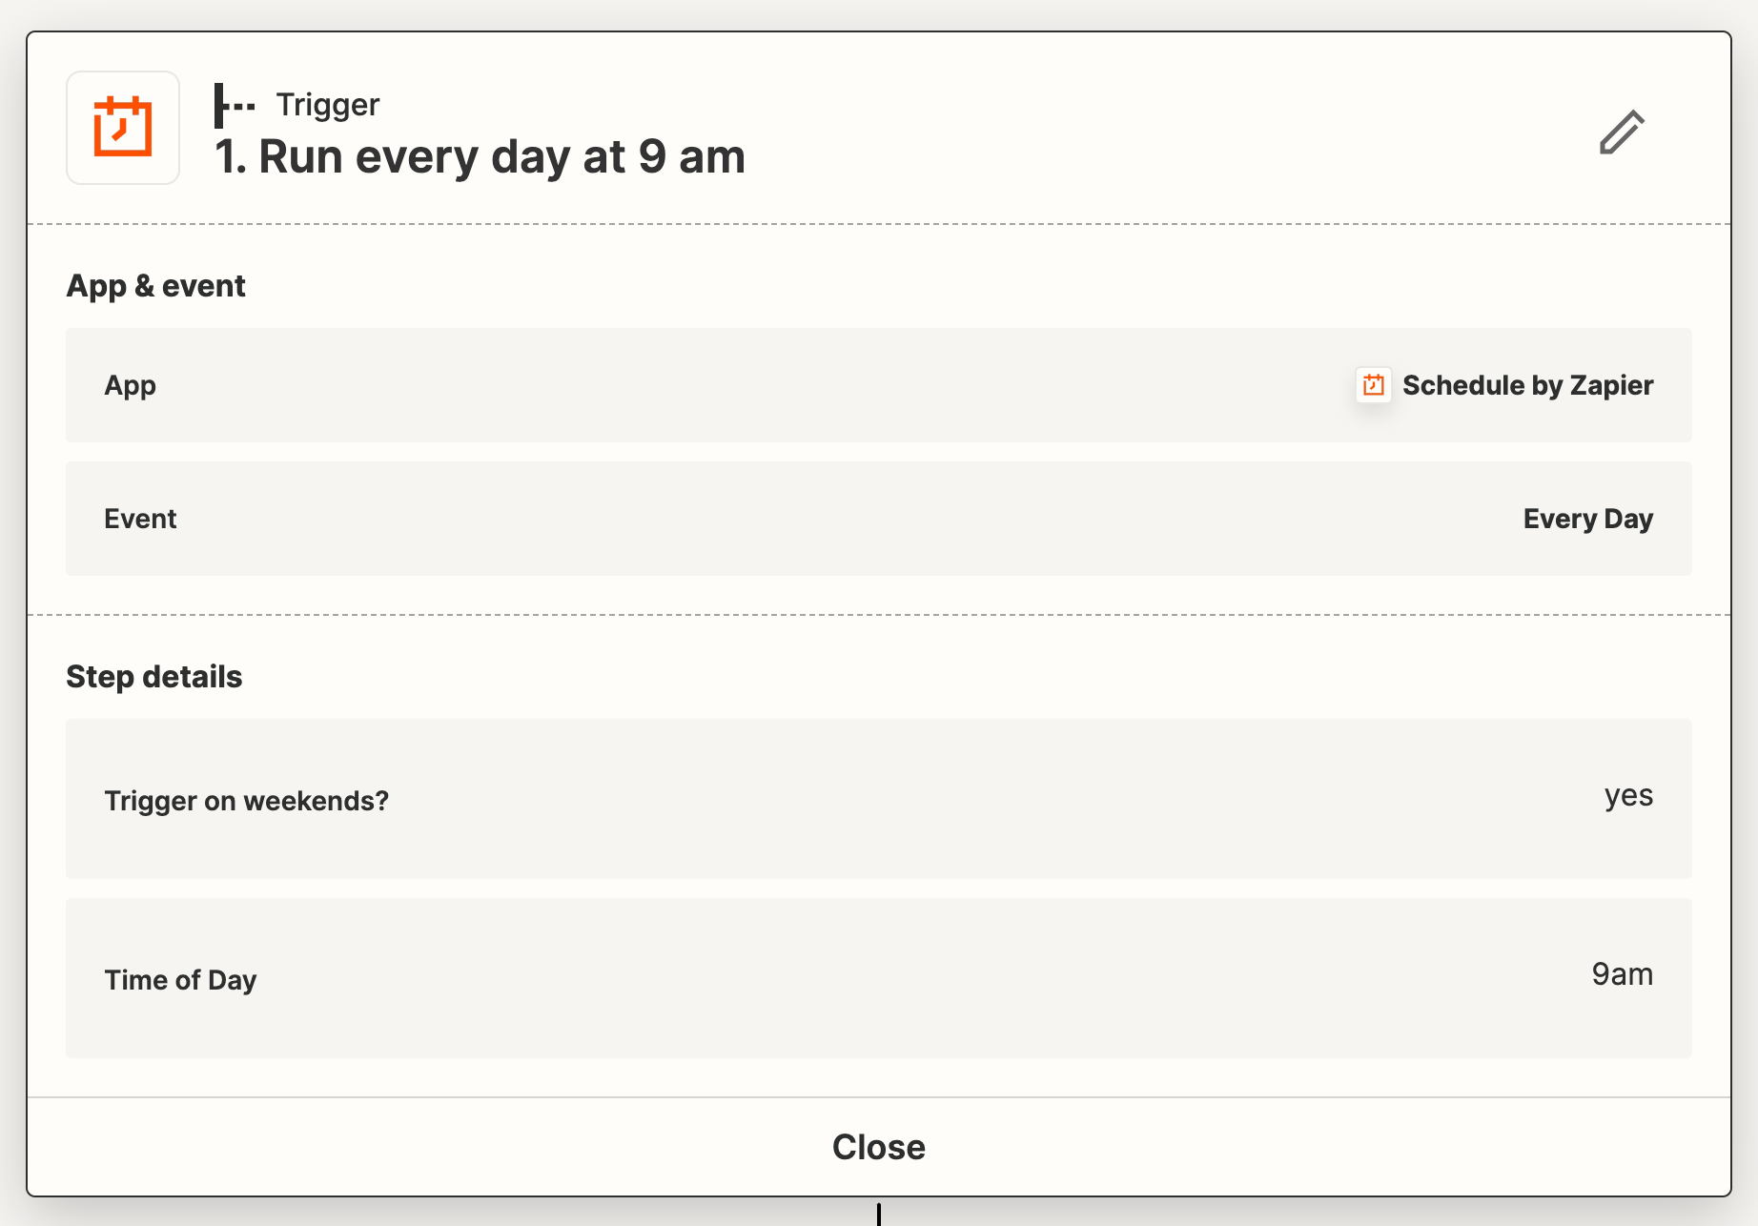The height and width of the screenshot is (1226, 1758).
Task: Click the 9am time value
Action: 1623,974
